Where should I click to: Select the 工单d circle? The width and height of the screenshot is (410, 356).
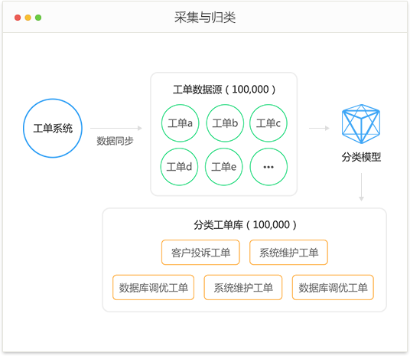[x=179, y=167]
